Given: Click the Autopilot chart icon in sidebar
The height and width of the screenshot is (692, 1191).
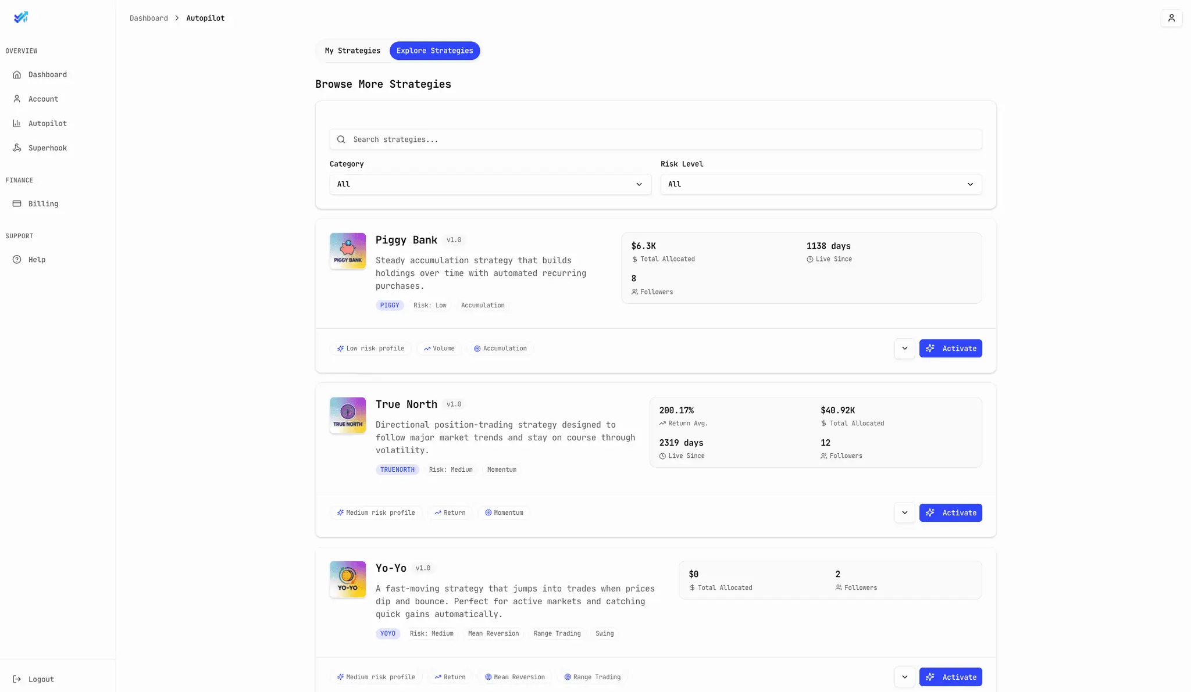Looking at the screenshot, I should pyautogui.click(x=17, y=123).
